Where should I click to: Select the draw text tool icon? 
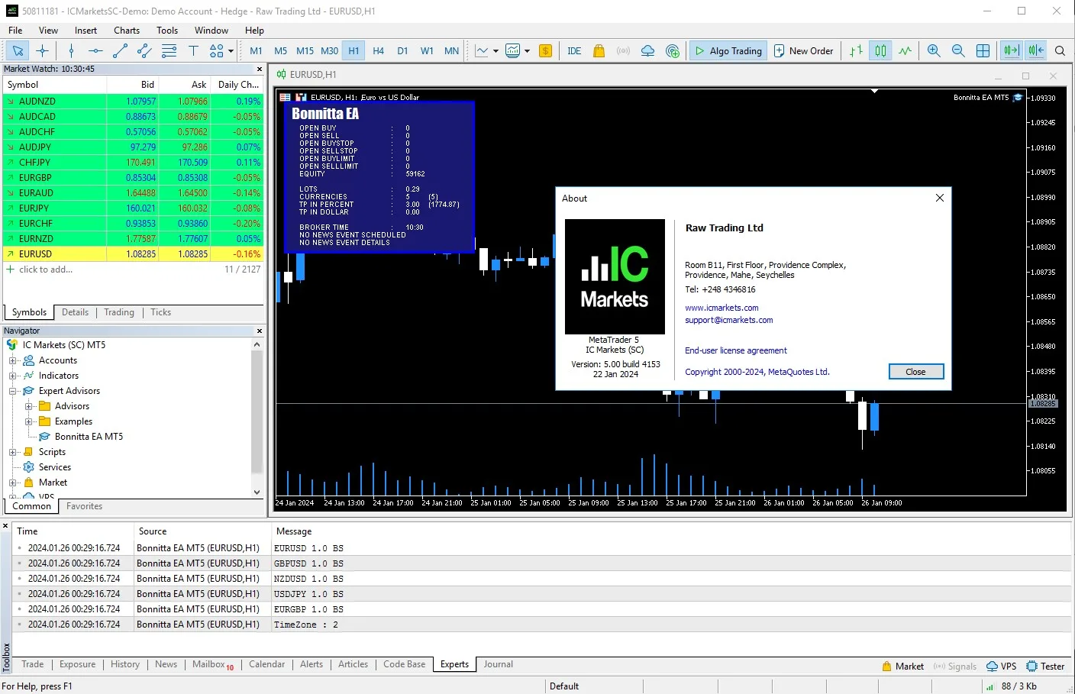coord(193,51)
